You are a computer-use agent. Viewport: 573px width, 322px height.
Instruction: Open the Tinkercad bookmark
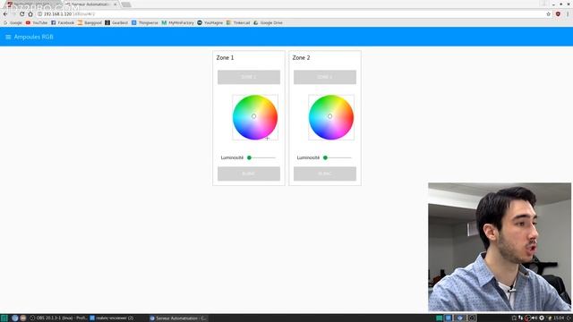point(238,22)
